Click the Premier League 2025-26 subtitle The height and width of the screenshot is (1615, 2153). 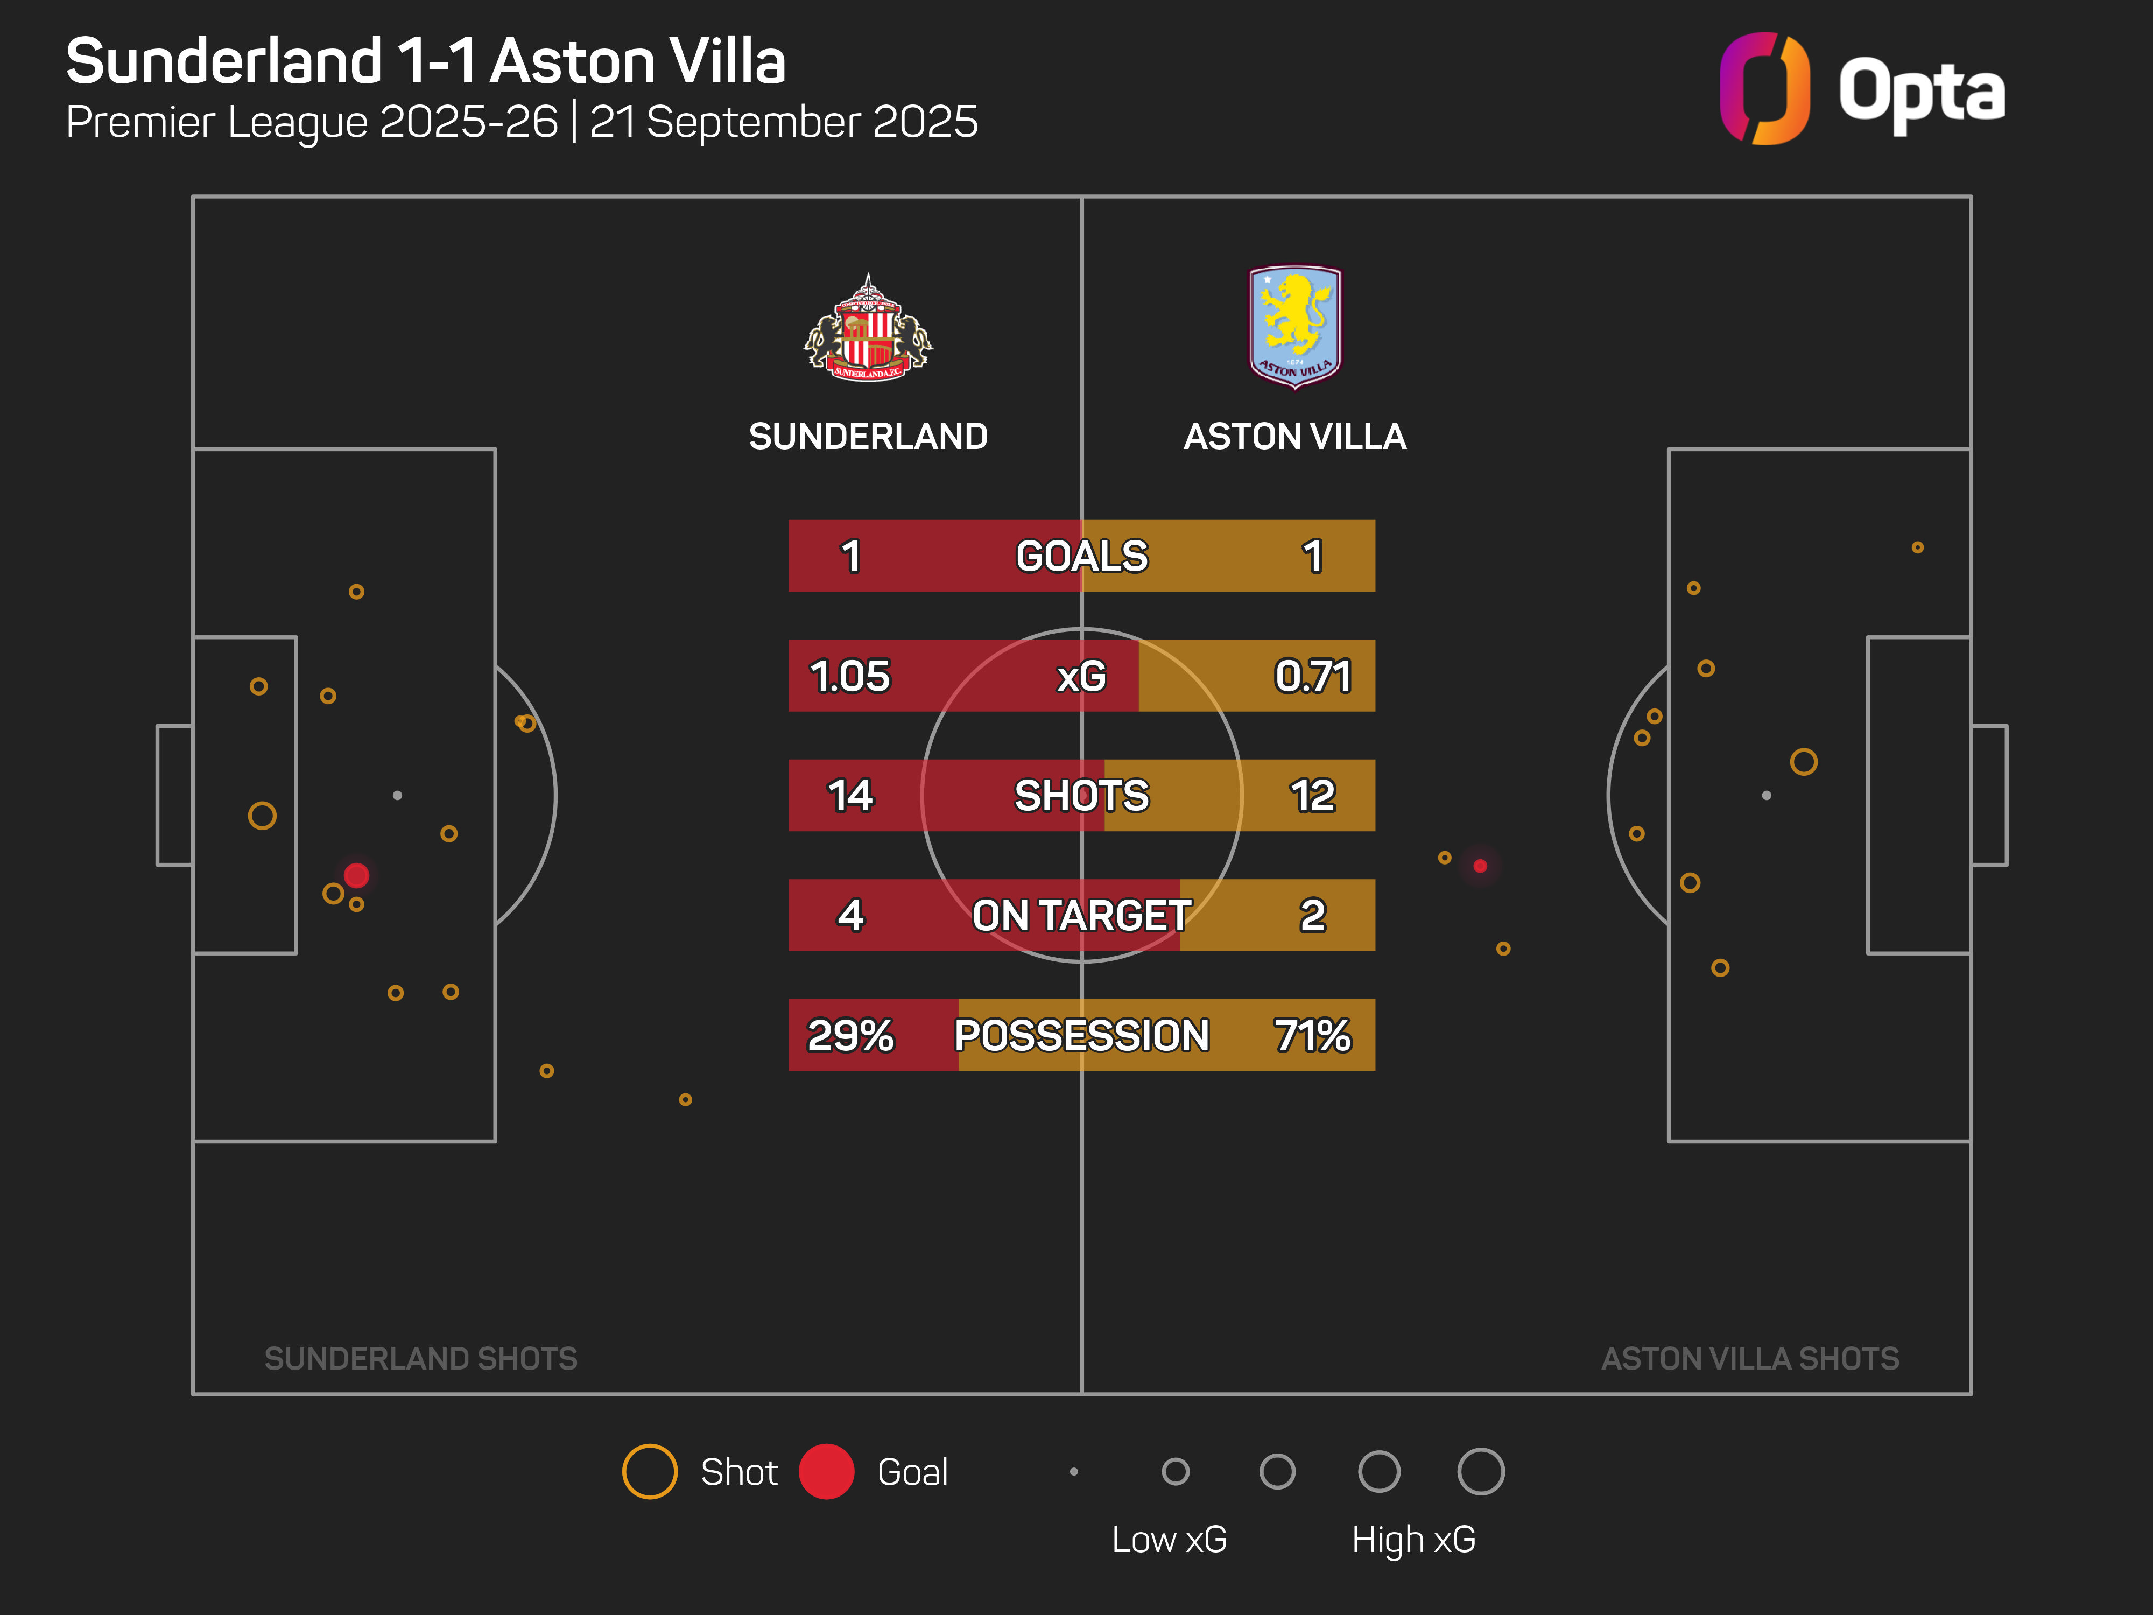[x=520, y=123]
